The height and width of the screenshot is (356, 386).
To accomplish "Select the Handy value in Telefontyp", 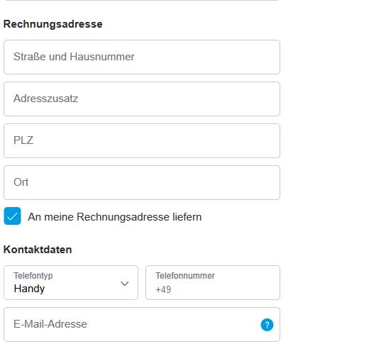I will pos(29,289).
